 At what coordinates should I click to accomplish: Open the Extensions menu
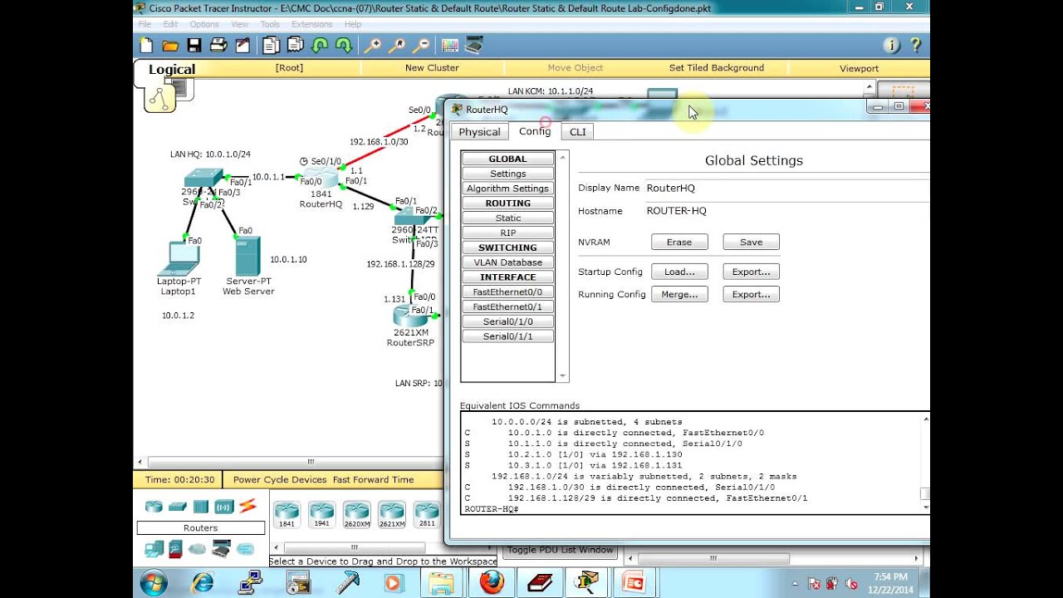pyautogui.click(x=312, y=24)
